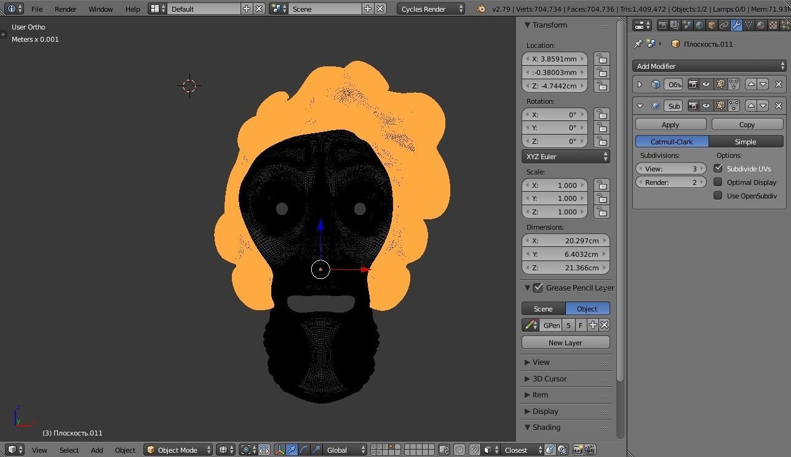
Task: Toggle lock on Scale Z
Action: pos(602,212)
